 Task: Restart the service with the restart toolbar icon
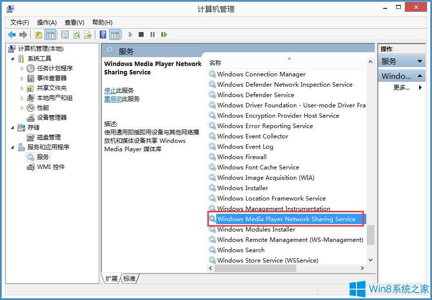tap(164, 34)
